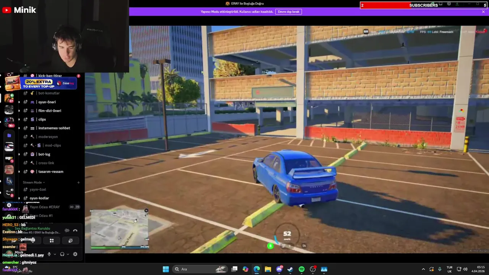Click the taskbar search box Ara

pyautogui.click(x=200, y=269)
